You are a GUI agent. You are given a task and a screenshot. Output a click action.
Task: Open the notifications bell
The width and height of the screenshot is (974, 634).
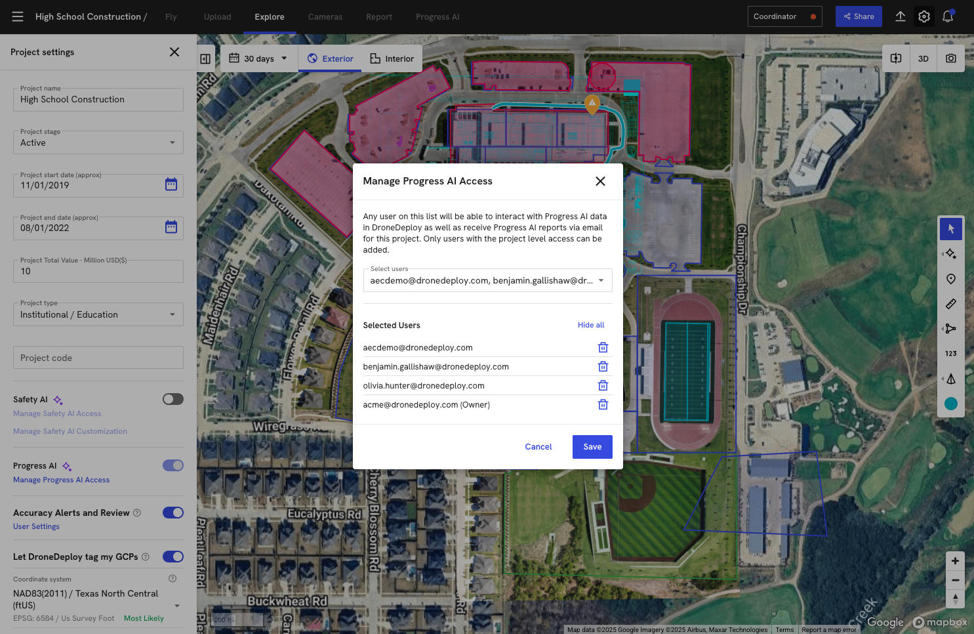(948, 16)
